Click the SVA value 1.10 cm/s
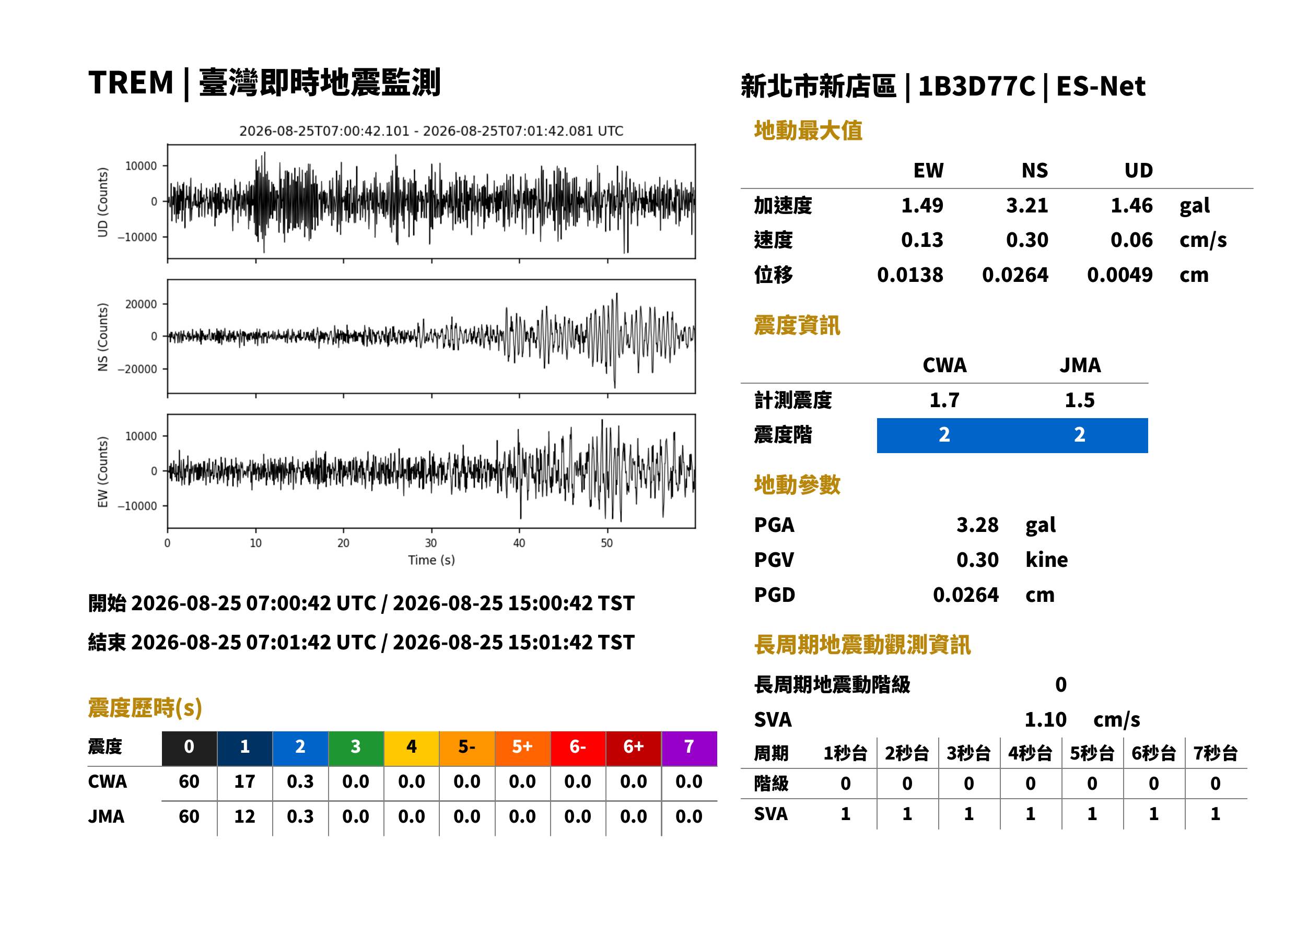This screenshot has width=1296, height=925. (1082, 720)
